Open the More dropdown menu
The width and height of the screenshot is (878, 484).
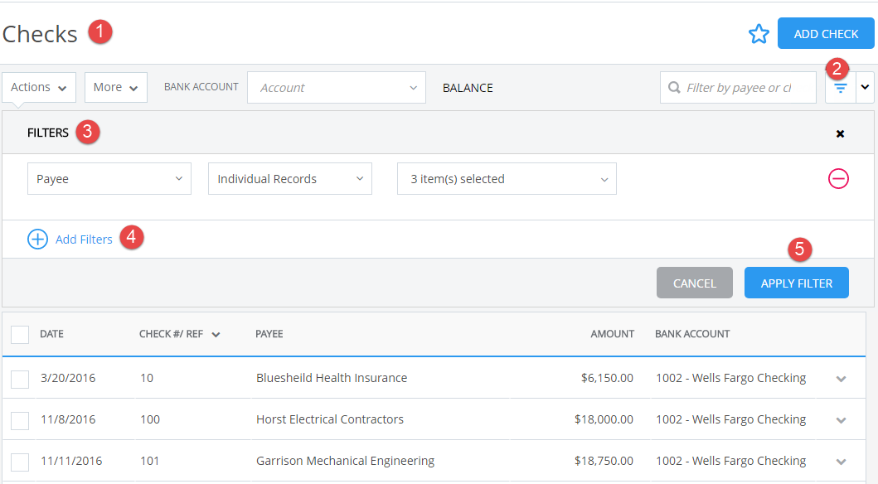tap(116, 87)
